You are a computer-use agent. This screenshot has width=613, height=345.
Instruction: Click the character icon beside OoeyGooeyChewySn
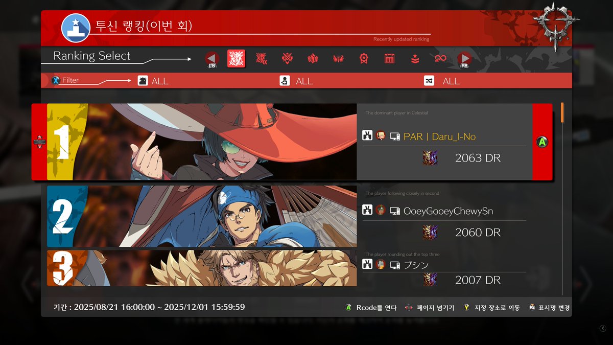(367, 210)
